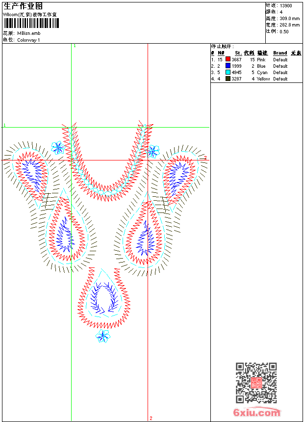The width and height of the screenshot is (304, 422).
Task: Click the blue-centered teardrop at the design's bottom
Action: [104, 298]
